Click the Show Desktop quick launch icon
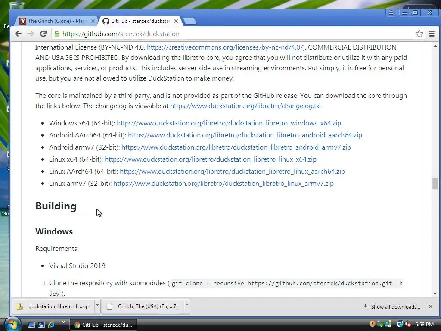 click(31, 325)
